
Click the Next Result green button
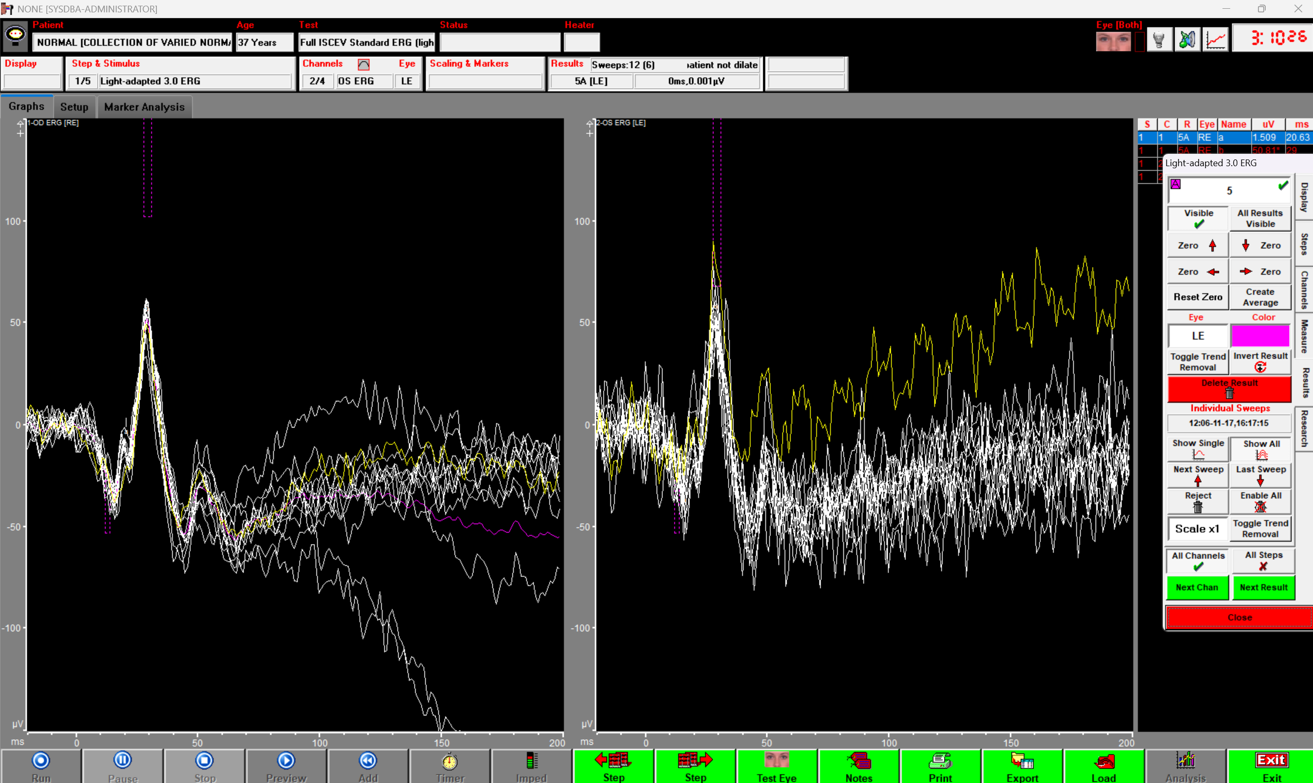point(1264,588)
